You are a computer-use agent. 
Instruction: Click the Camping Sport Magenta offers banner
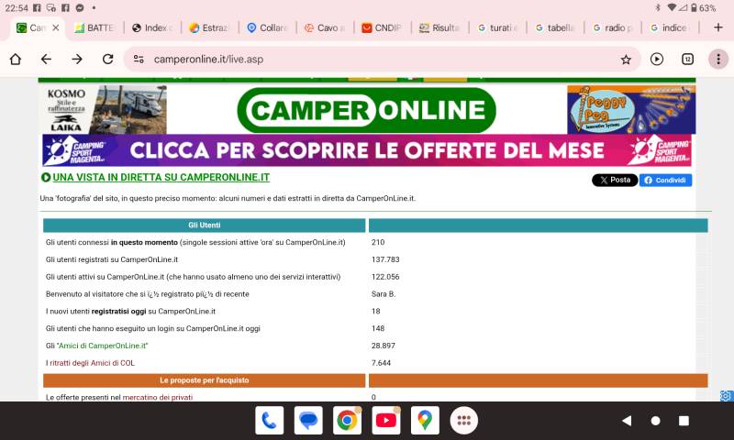pos(366,150)
